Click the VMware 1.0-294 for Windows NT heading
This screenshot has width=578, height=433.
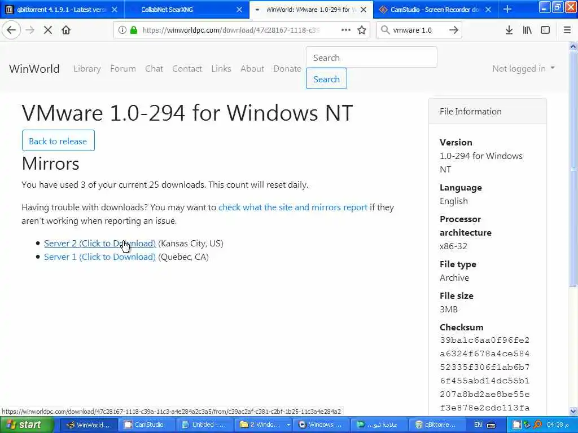coord(187,113)
